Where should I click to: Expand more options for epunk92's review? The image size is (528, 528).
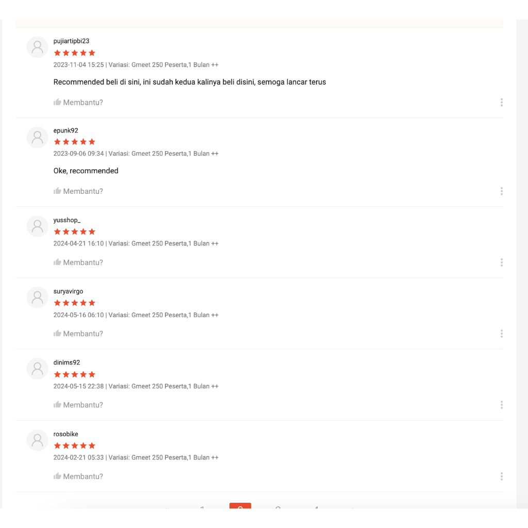point(501,191)
